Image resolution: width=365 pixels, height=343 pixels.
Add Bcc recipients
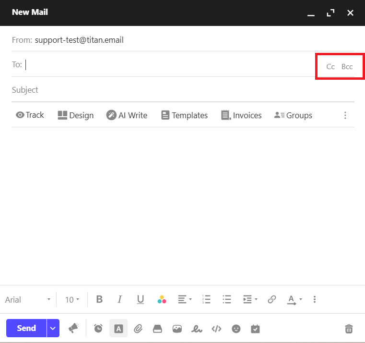(347, 67)
